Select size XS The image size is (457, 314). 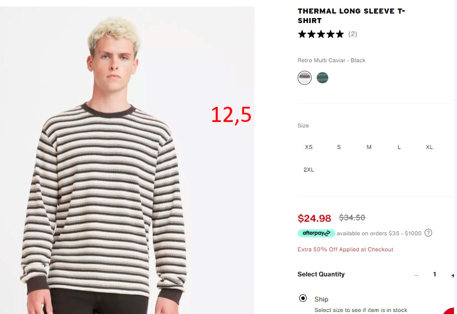pyautogui.click(x=309, y=147)
